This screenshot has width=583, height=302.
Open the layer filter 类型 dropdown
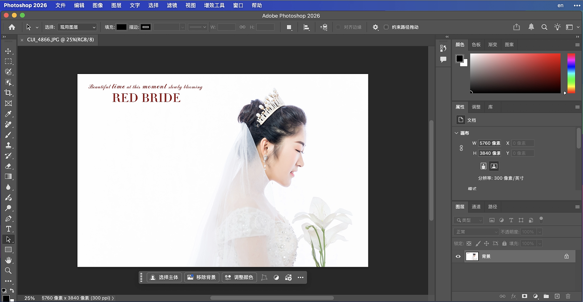(469, 220)
